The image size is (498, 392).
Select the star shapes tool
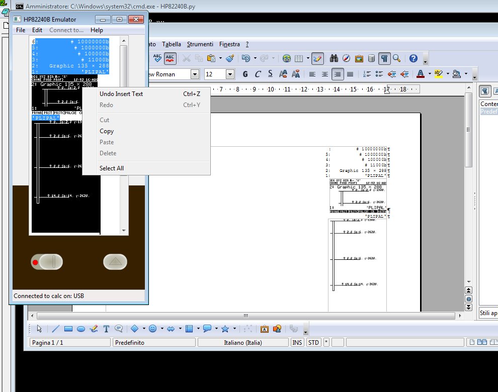[225, 329]
